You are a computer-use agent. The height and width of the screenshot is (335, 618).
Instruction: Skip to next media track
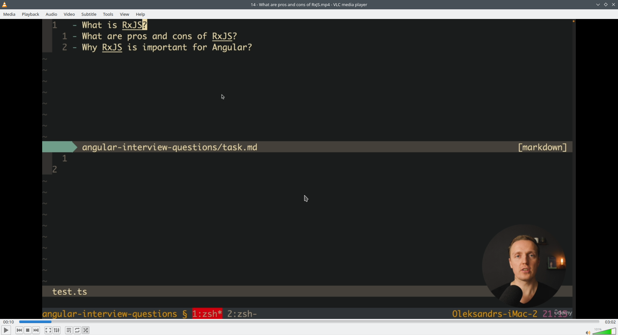(x=36, y=330)
